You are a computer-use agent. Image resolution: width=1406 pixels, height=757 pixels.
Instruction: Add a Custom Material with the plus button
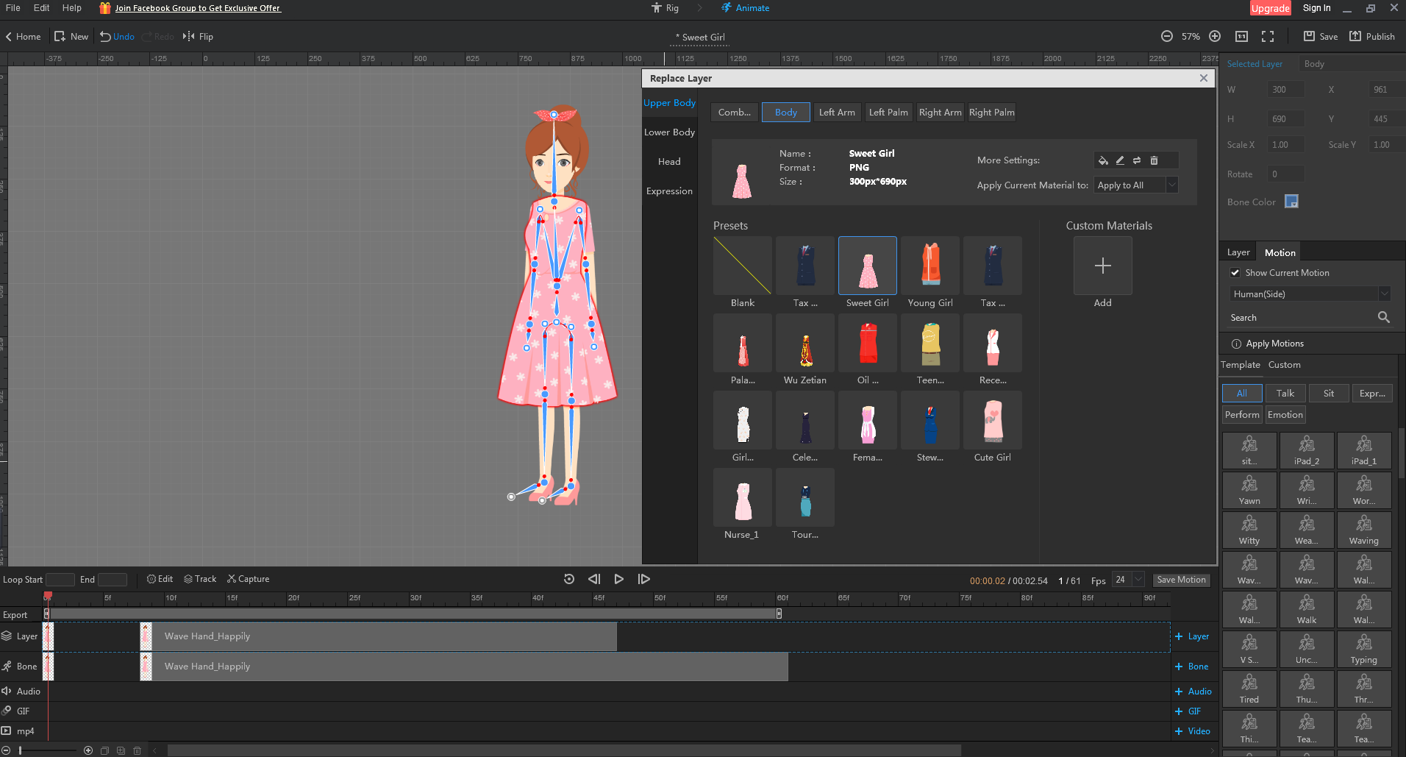[1102, 266]
